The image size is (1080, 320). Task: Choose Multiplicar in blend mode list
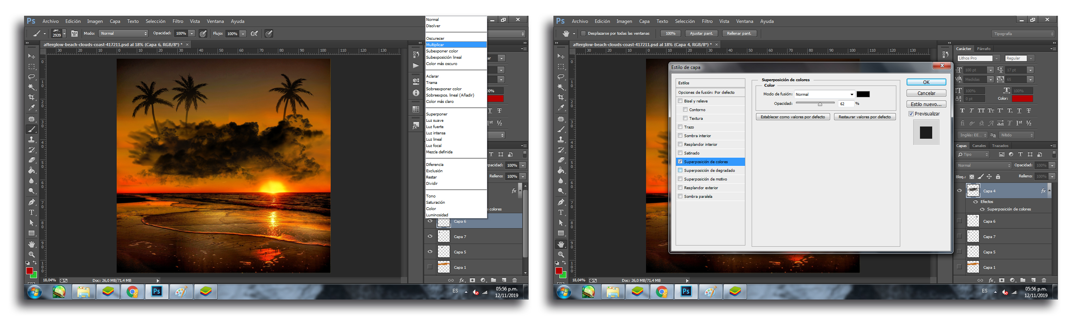456,45
